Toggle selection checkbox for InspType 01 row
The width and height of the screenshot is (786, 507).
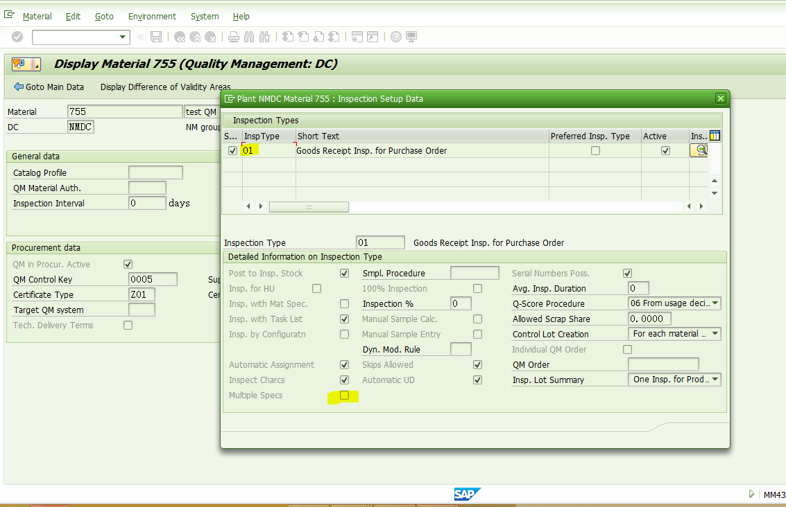pyautogui.click(x=232, y=151)
